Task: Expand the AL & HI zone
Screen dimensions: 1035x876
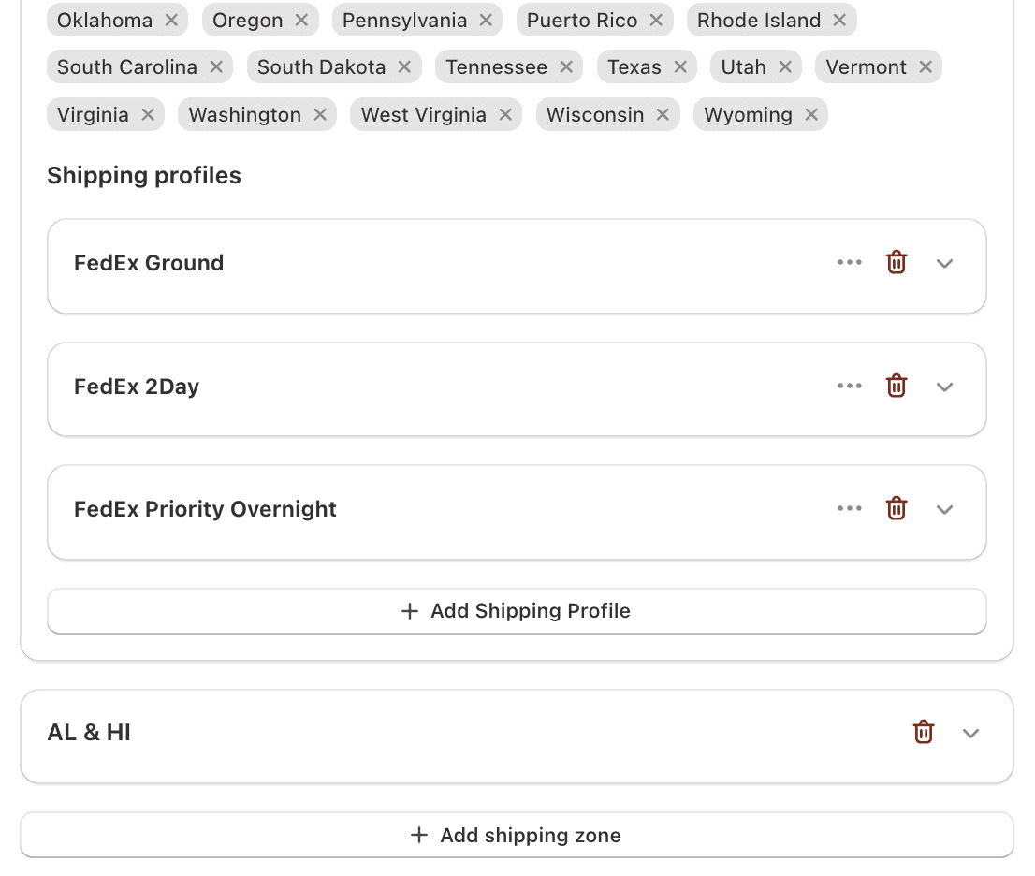Action: click(971, 734)
